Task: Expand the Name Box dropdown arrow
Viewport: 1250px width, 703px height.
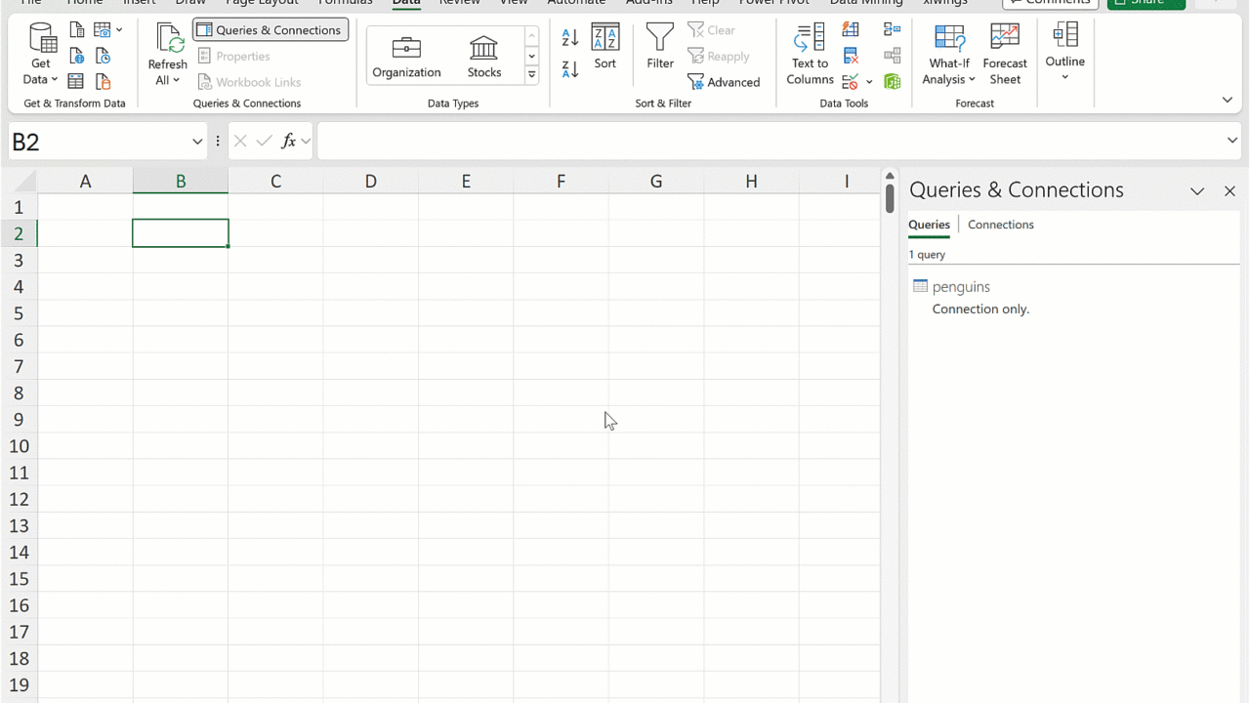Action: coord(197,142)
